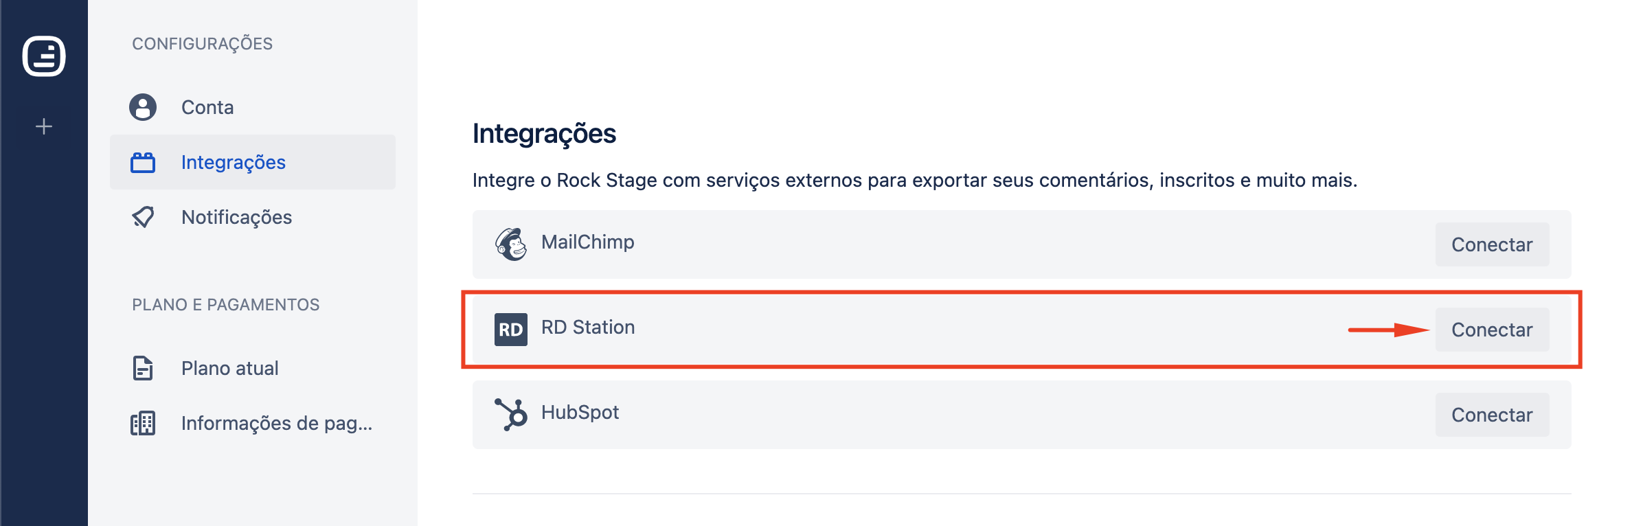Screen dimensions: 1632x526
Task: Click the RD Station row label
Action: 588,327
